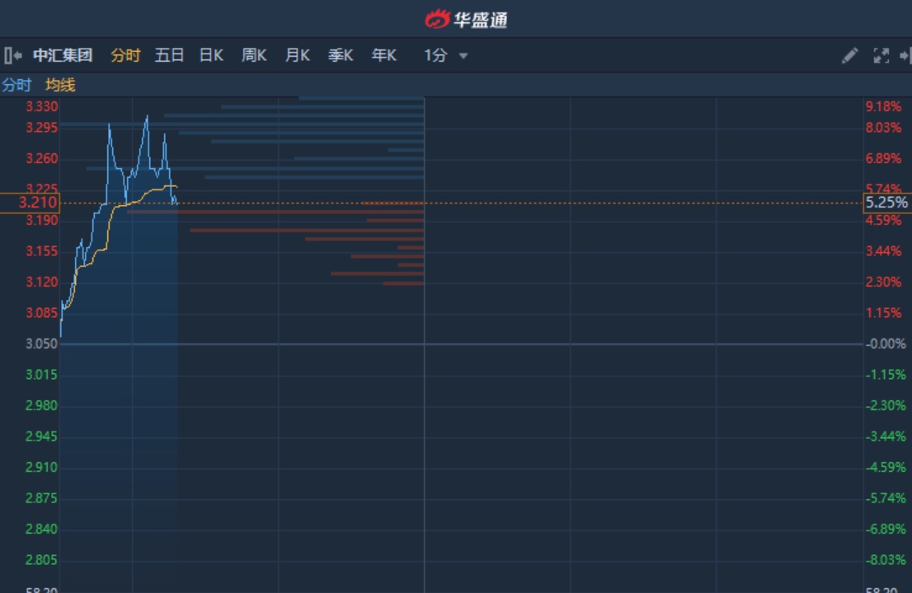Click the right-panel collapse arrow icon
This screenshot has height=593, width=912.
905,56
